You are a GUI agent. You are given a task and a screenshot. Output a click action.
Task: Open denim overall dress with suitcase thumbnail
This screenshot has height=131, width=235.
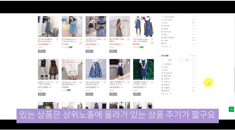[x=48, y=26]
